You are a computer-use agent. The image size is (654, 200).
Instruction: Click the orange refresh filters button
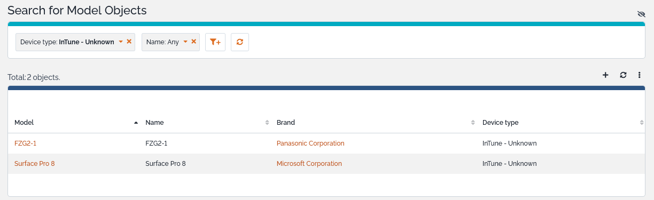[240, 42]
